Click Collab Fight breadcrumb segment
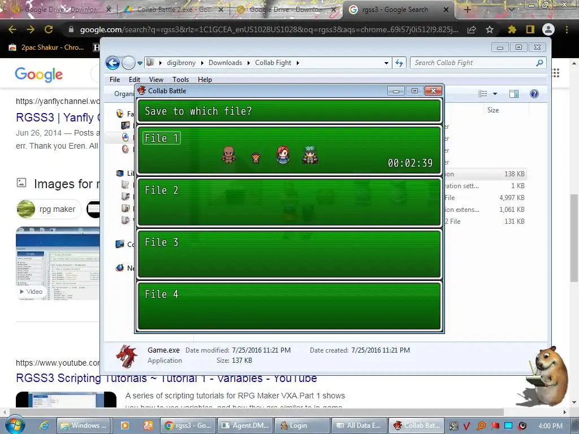Viewport: 579px width, 434px height. point(273,63)
